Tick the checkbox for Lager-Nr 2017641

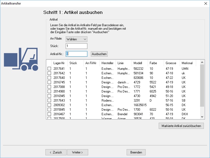coord(49,69)
